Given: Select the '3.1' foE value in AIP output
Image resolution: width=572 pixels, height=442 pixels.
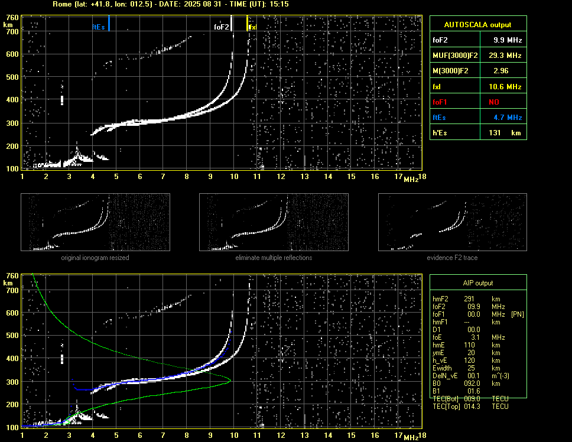Looking at the screenshot, I should tap(475, 337).
